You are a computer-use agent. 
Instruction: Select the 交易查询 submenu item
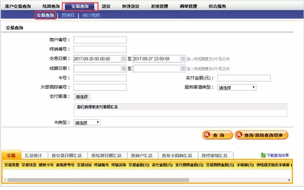click(x=45, y=15)
